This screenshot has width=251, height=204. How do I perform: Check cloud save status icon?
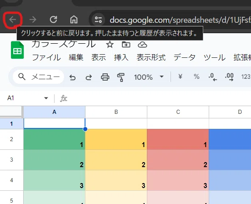pyautogui.click(x=142, y=45)
